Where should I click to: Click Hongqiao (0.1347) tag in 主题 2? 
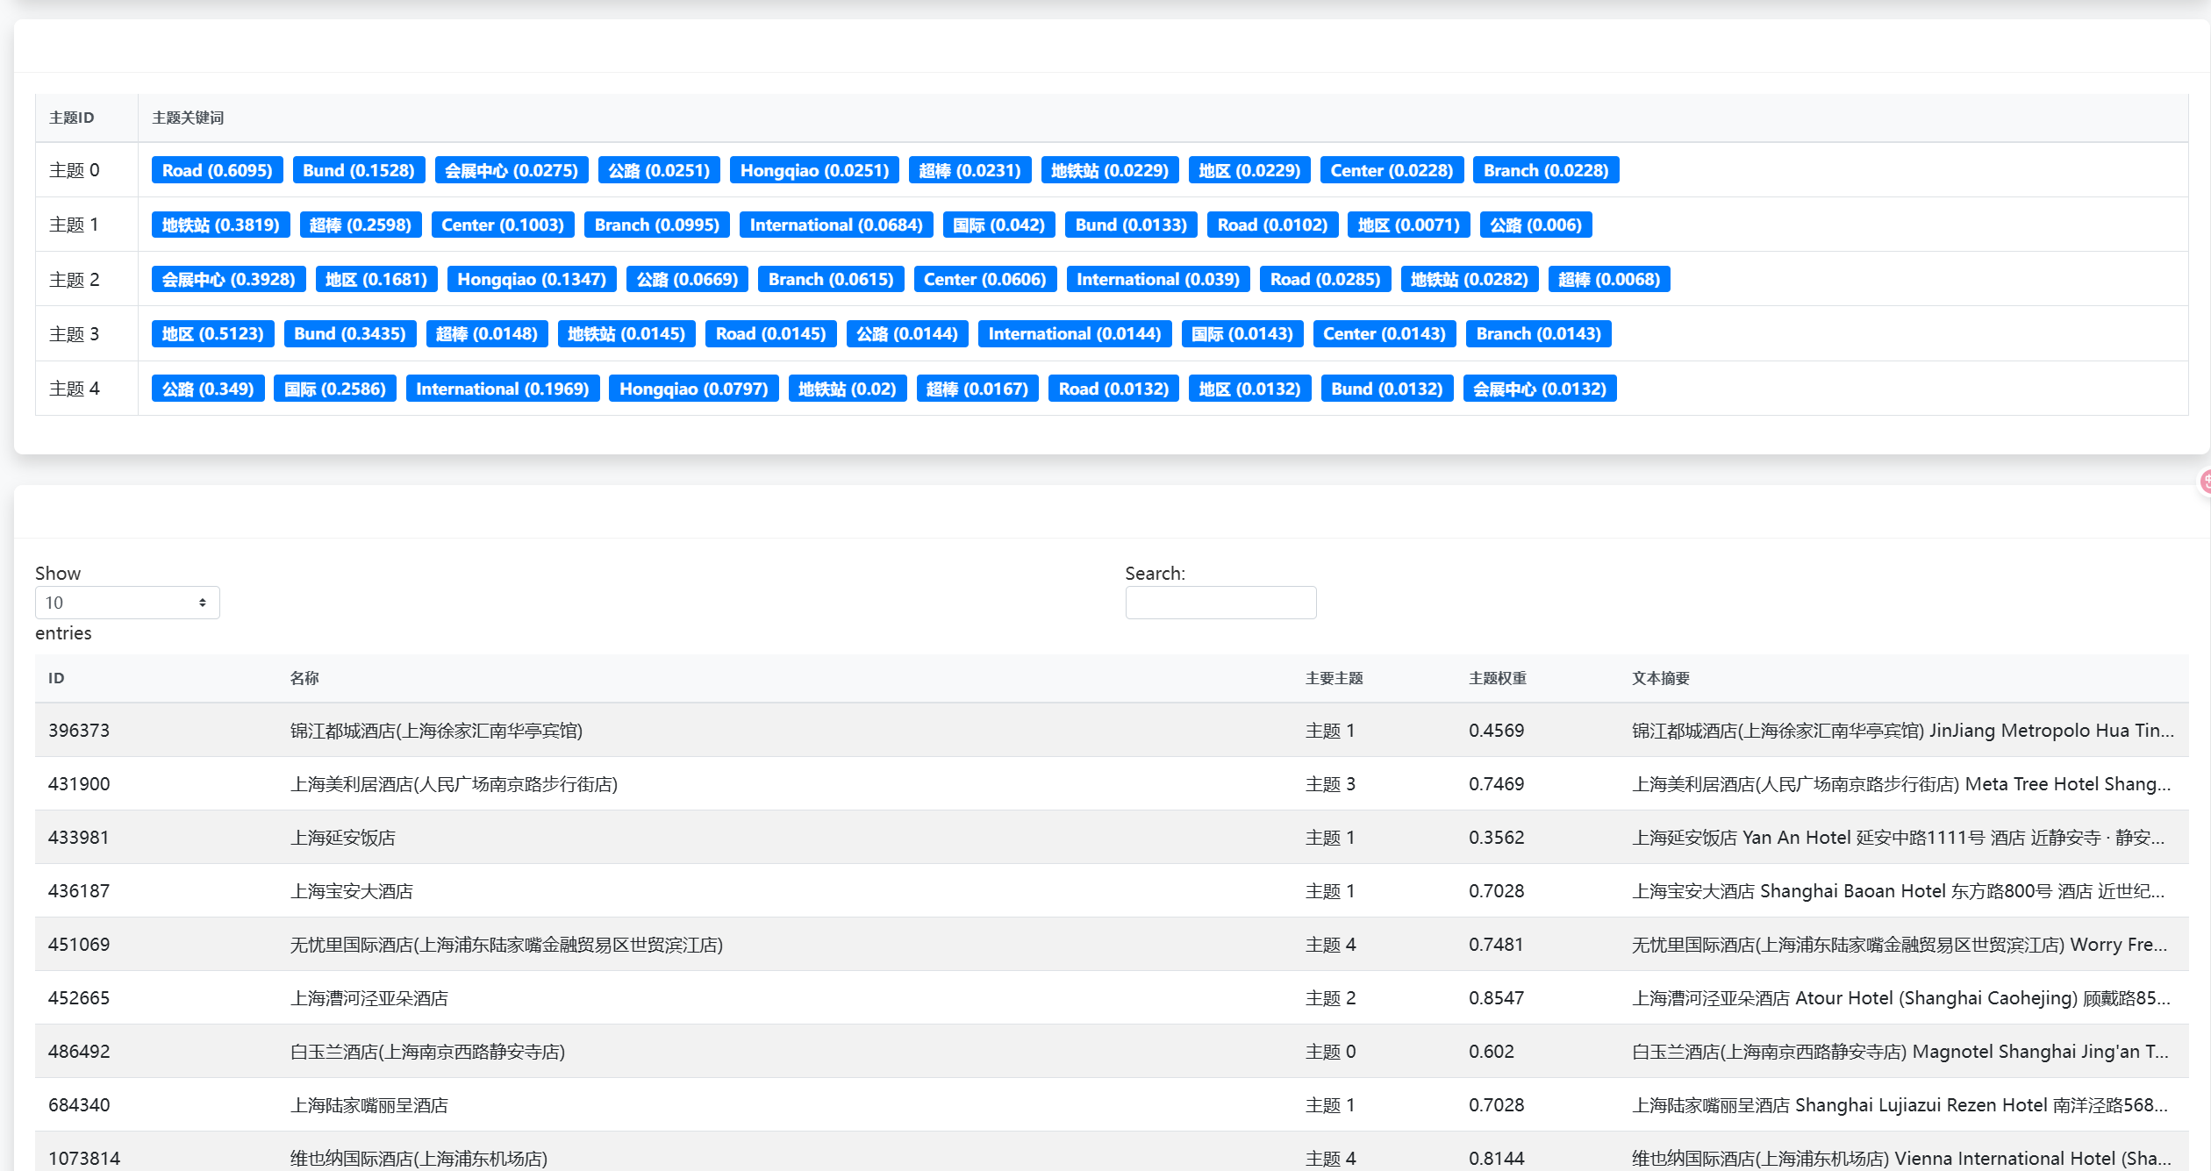[x=531, y=279]
